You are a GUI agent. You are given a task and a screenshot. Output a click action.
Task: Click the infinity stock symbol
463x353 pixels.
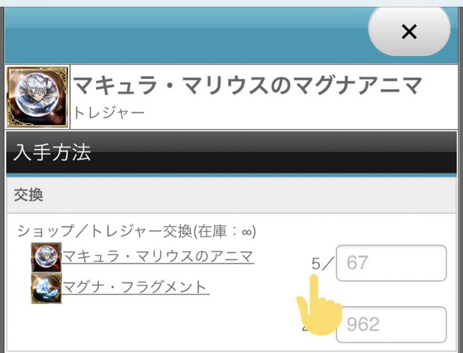247,232
